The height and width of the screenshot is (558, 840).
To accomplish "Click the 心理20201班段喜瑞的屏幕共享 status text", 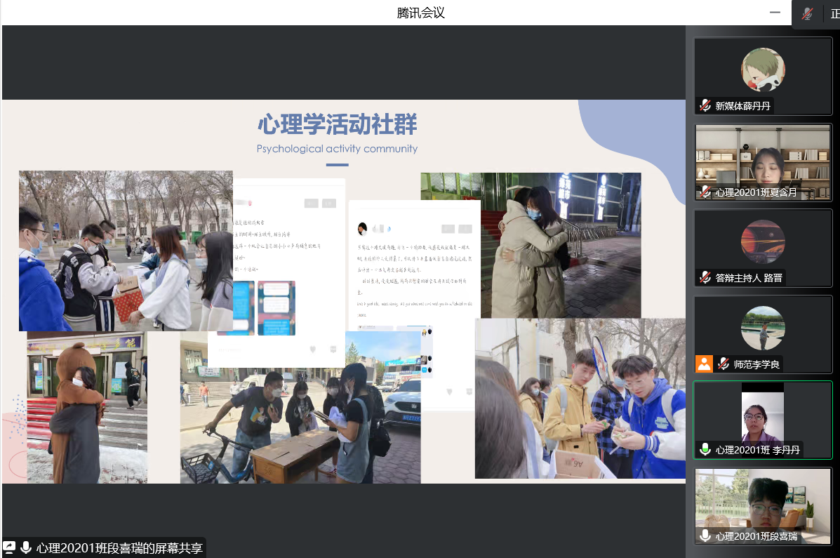I will pyautogui.click(x=119, y=547).
